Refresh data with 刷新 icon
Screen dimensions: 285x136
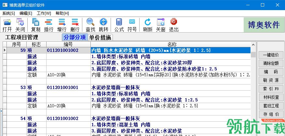[x=148, y=25]
